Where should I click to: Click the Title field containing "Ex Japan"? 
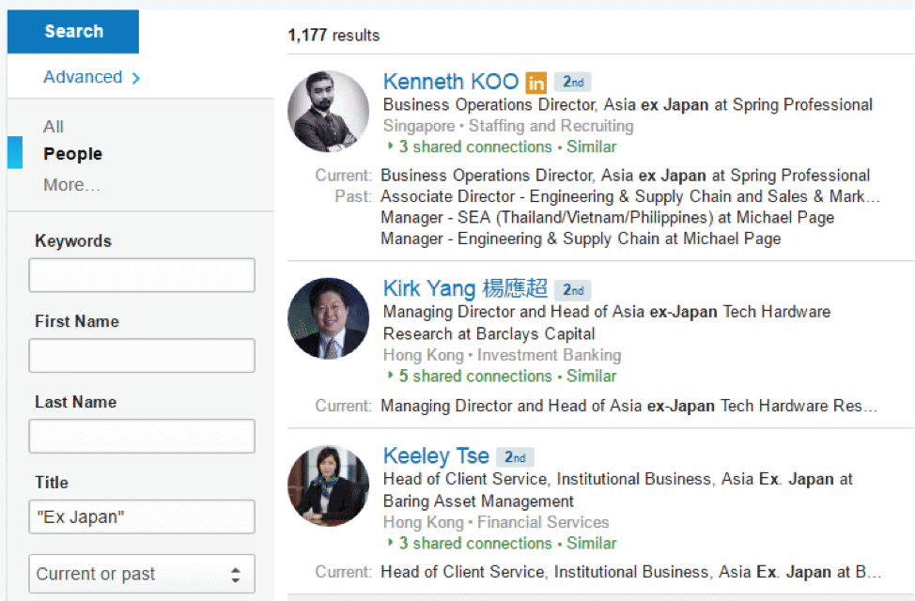(x=142, y=516)
